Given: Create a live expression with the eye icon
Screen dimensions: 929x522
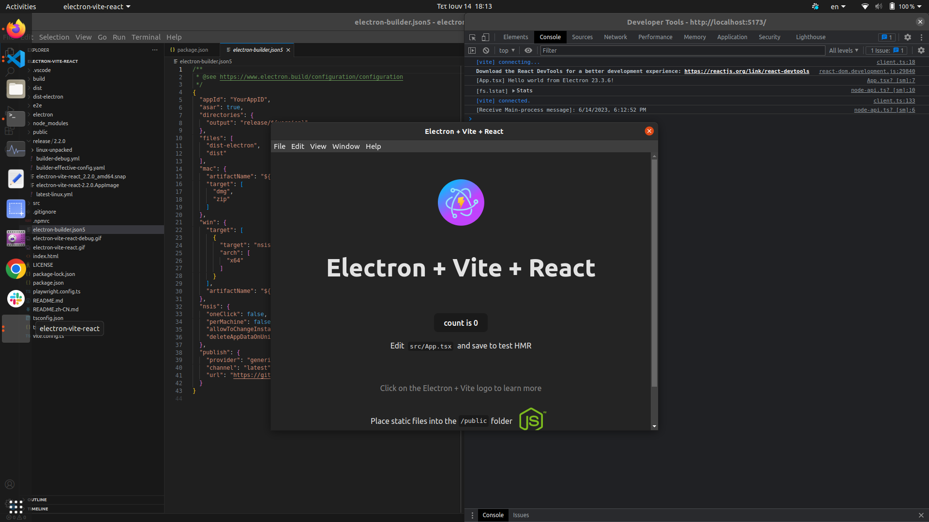Looking at the screenshot, I should pos(528,50).
